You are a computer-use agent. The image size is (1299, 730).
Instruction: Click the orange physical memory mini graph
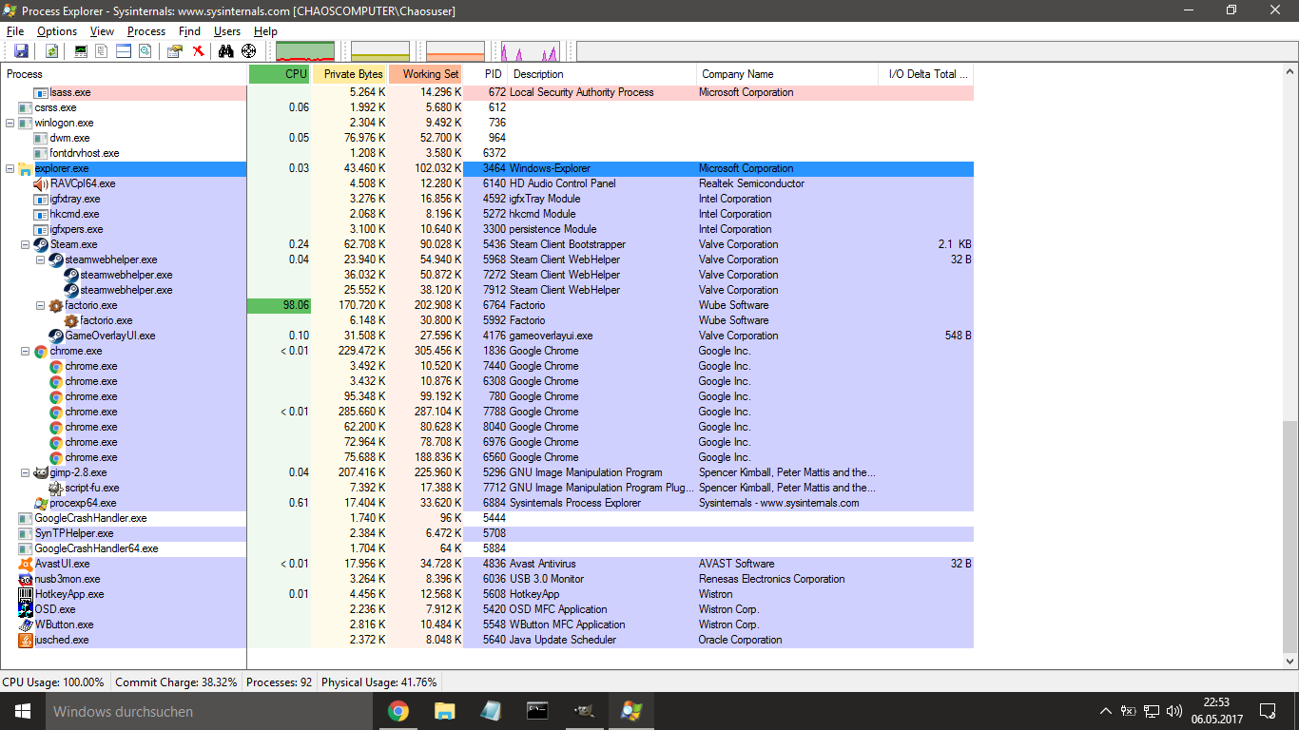pos(456,51)
